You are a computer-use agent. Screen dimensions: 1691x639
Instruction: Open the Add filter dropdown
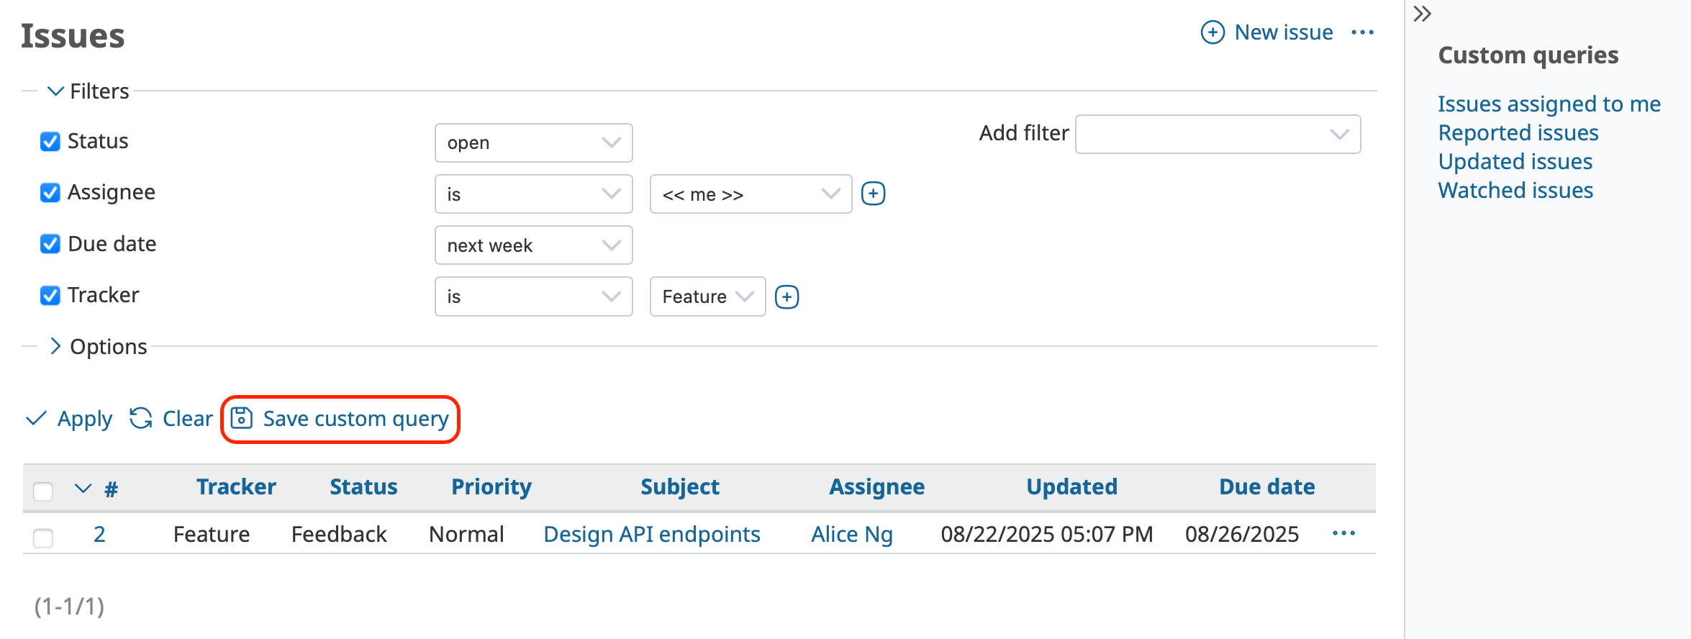click(x=1218, y=134)
